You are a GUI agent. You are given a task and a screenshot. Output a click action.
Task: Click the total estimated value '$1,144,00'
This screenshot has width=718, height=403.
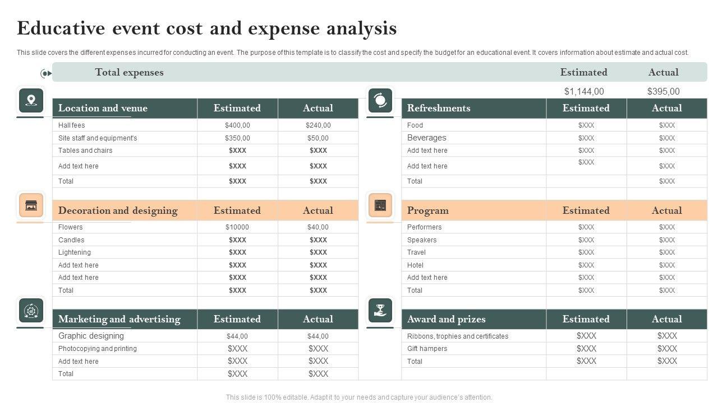click(x=584, y=91)
